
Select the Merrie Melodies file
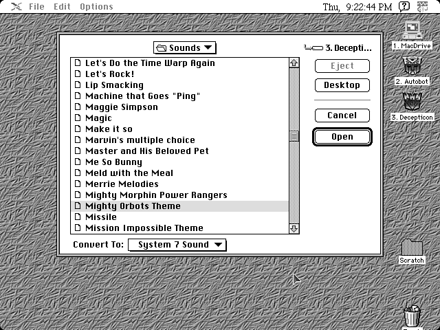click(179, 184)
